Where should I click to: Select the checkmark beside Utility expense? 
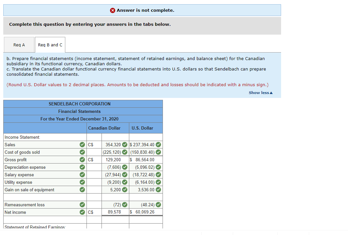(x=82, y=182)
